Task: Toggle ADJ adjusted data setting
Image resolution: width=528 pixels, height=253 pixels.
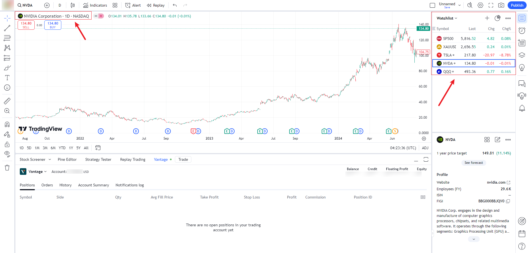Action: [425, 148]
